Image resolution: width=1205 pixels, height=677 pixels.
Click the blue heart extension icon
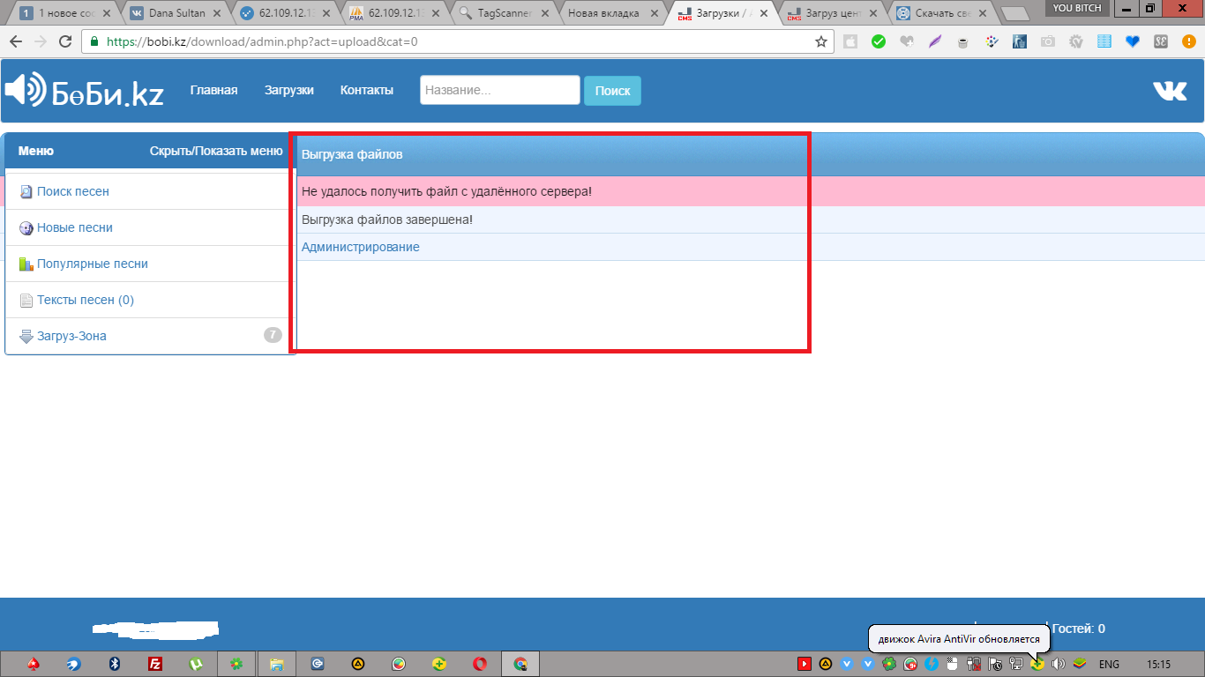(x=1133, y=41)
